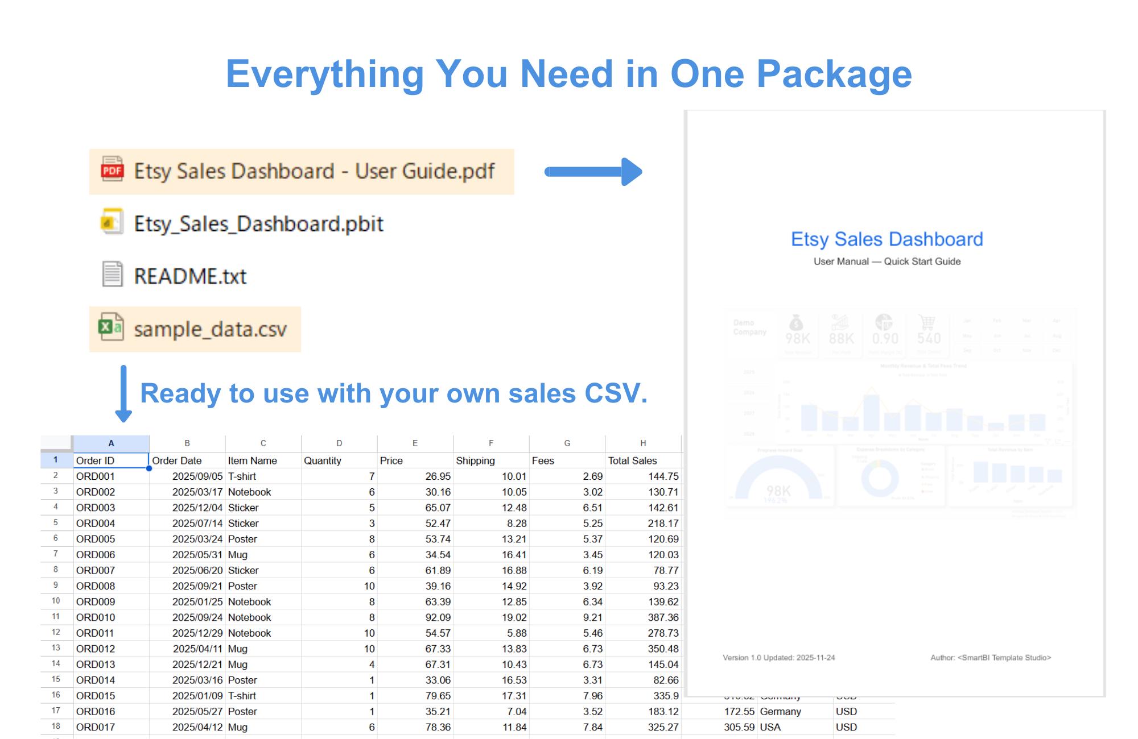Click 'Version 1.0 Updated: 2025-11-24' footer text

[x=779, y=658]
